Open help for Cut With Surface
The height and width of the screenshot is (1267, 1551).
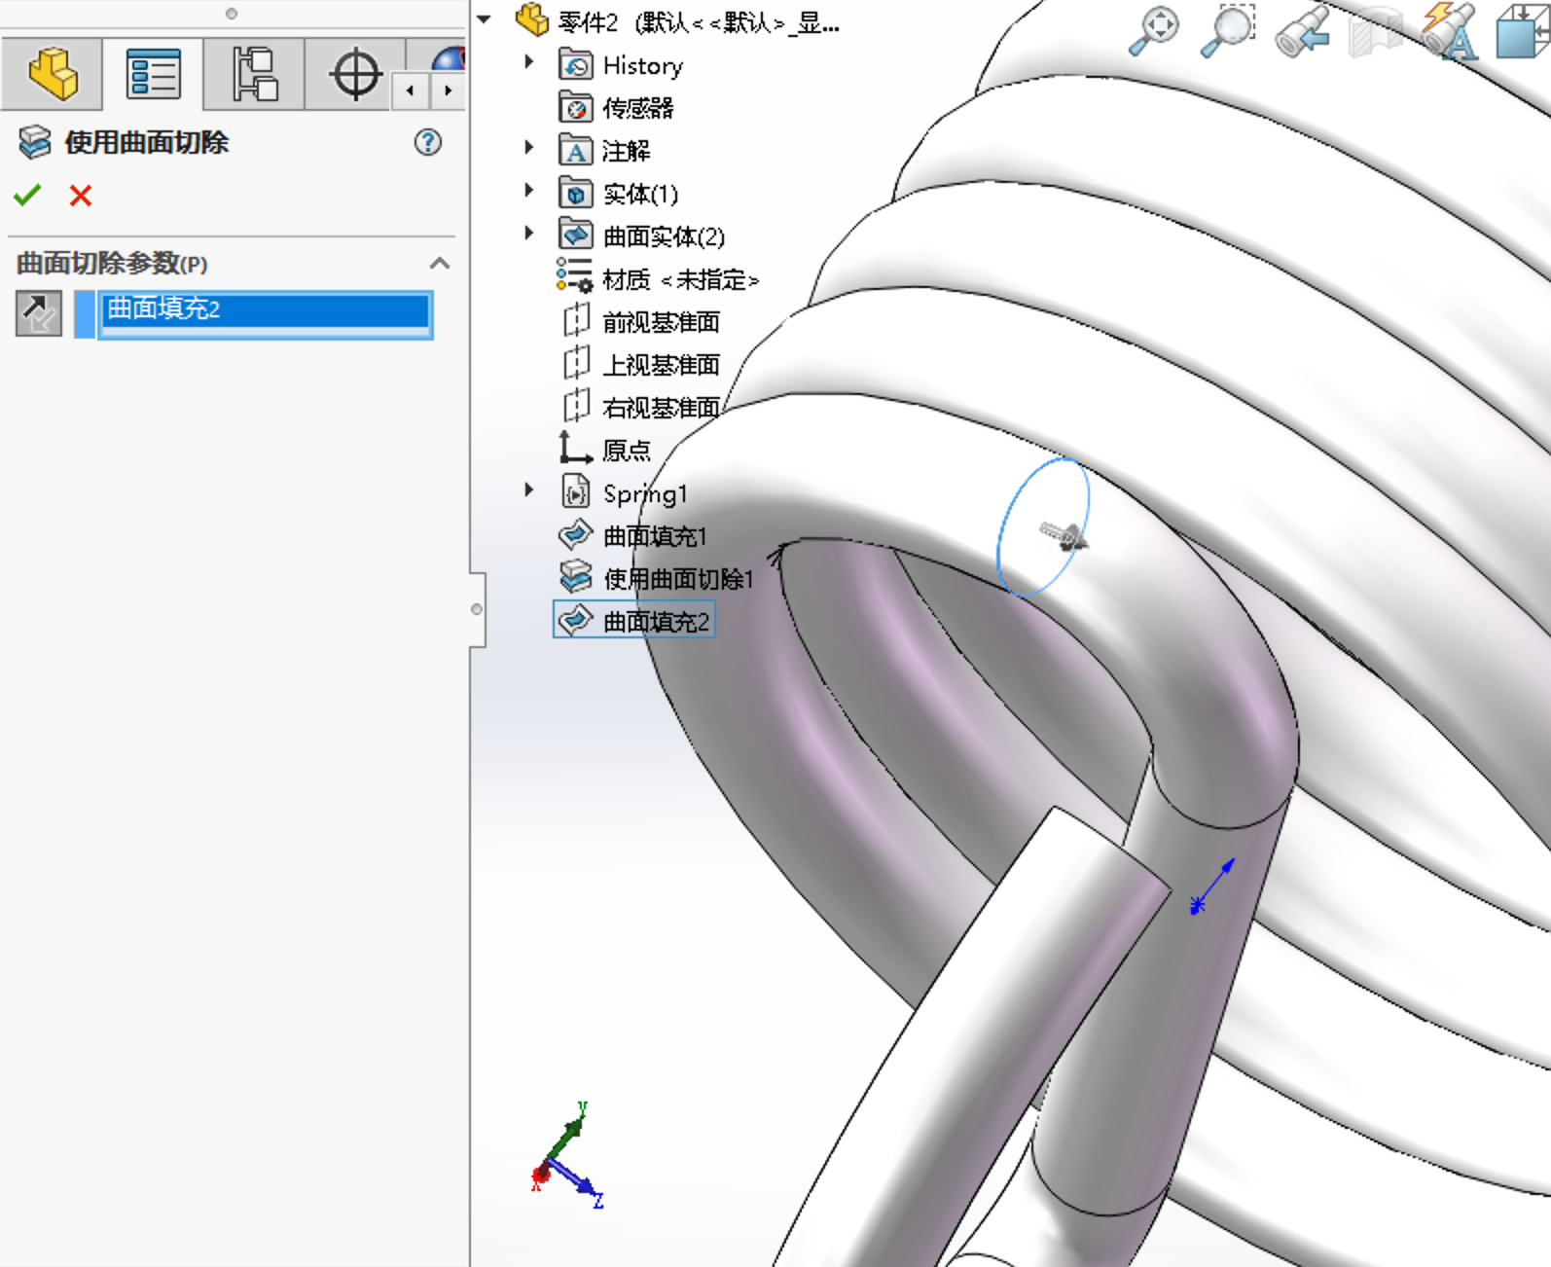coord(427,143)
